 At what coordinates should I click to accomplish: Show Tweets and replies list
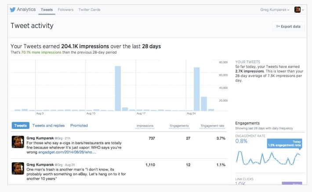tap(48, 125)
